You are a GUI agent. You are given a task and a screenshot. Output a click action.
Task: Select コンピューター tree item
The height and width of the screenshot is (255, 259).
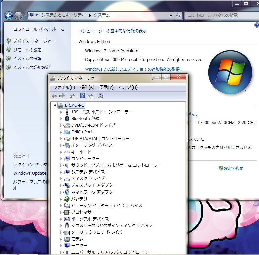pyautogui.click(x=85, y=159)
